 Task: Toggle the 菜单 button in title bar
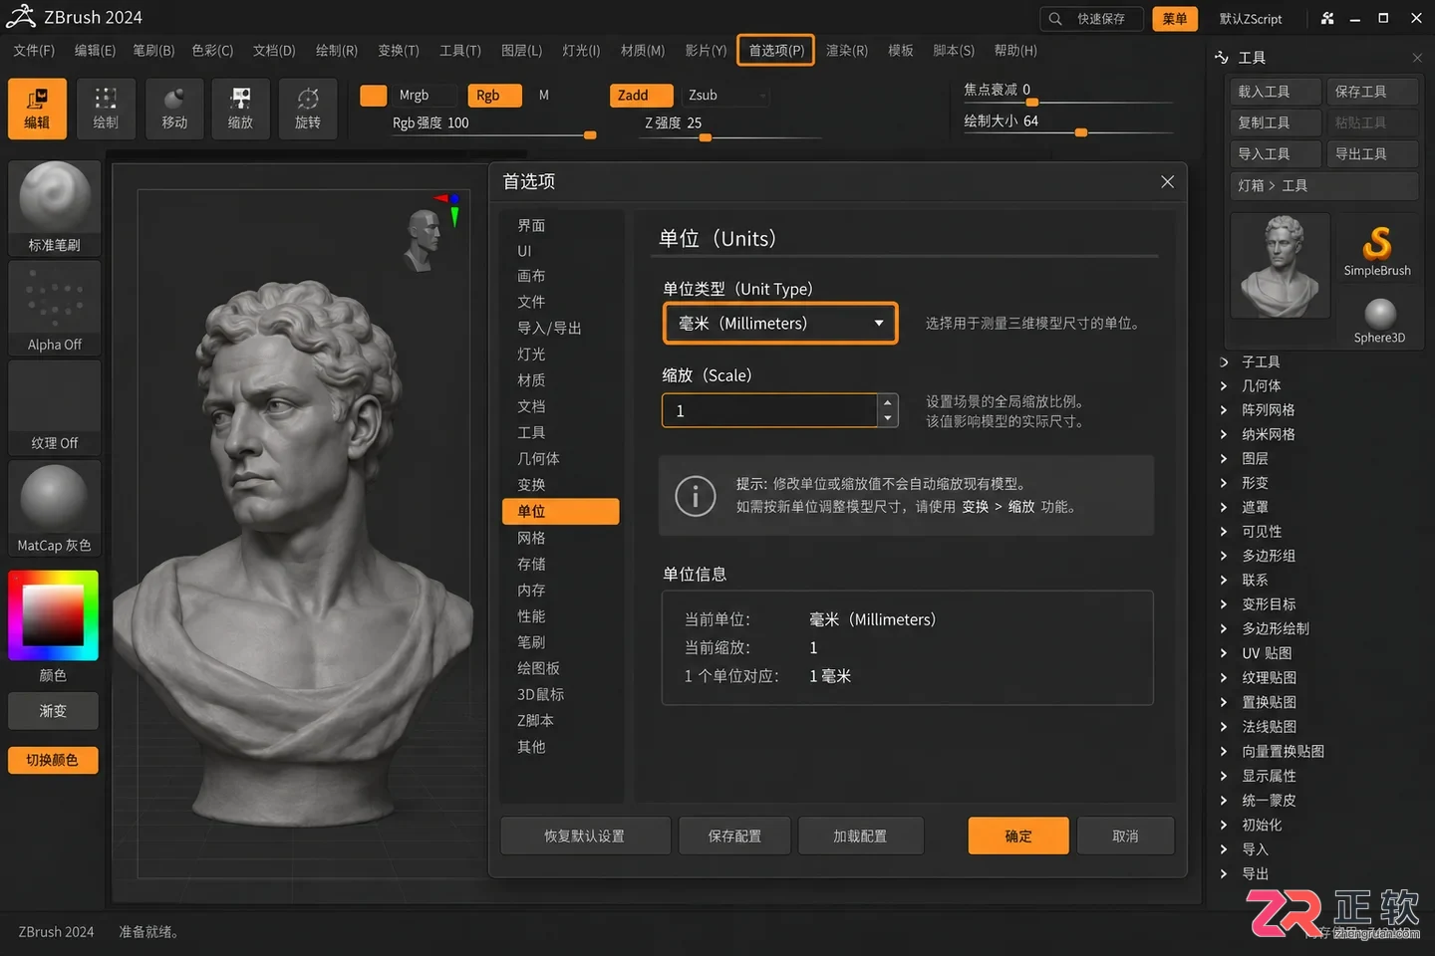pos(1175,19)
